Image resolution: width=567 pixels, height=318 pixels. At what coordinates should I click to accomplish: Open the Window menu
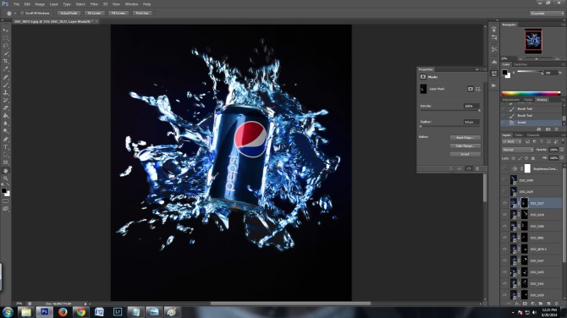pyautogui.click(x=131, y=4)
